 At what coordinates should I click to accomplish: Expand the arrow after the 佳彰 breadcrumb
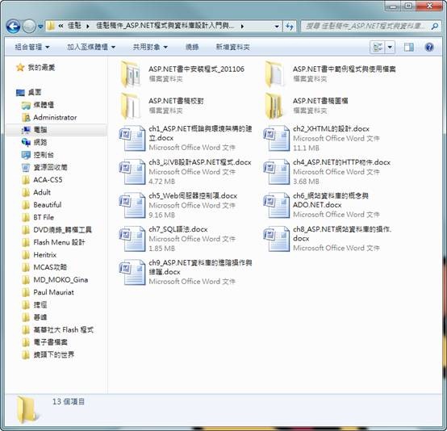pyautogui.click(x=87, y=27)
